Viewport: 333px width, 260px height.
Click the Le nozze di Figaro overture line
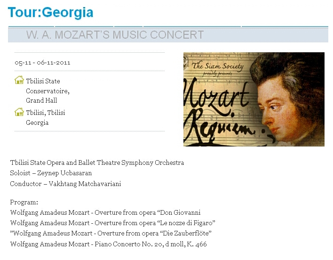point(113,223)
